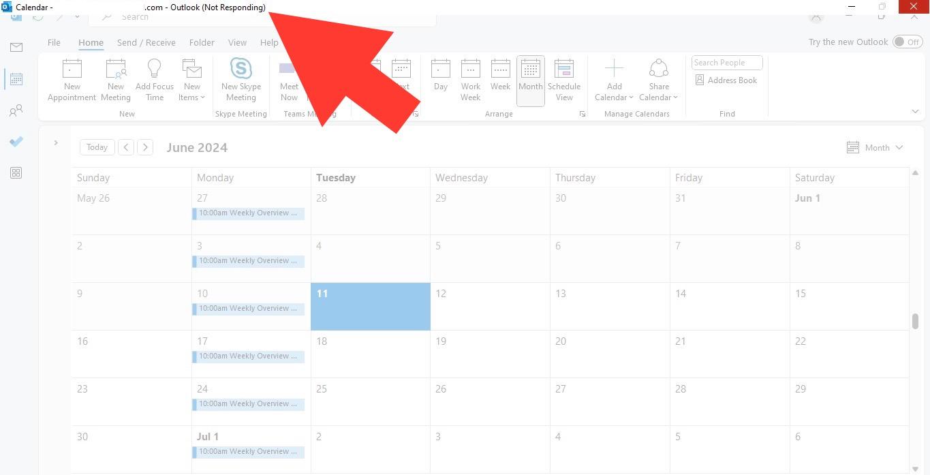The height and width of the screenshot is (475, 930).
Task: Expand the New Items dropdown
Action: [191, 97]
